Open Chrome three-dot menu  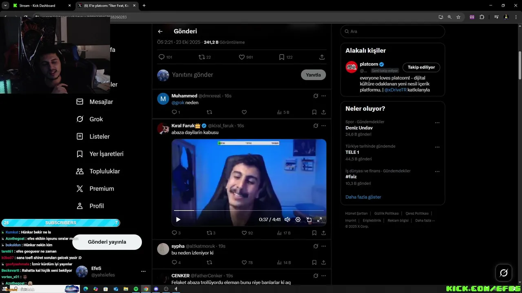click(x=516, y=17)
